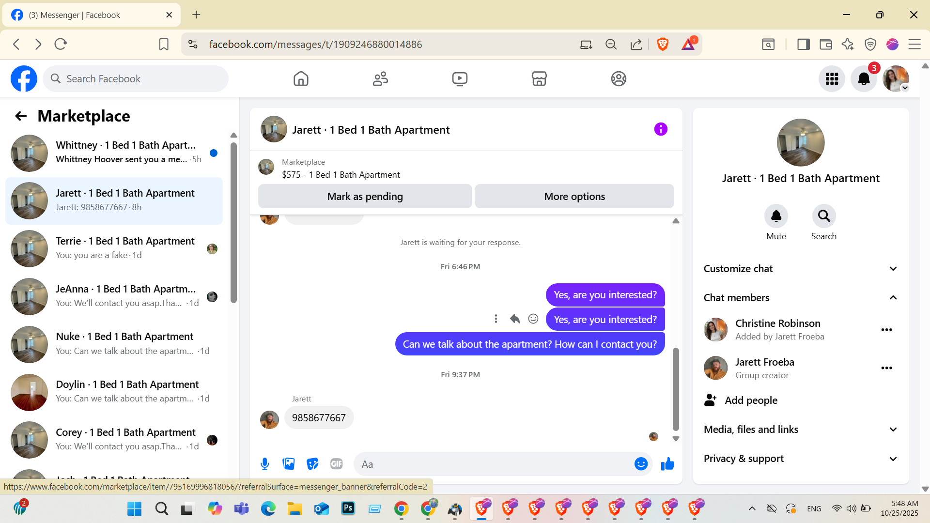The width and height of the screenshot is (930, 523).
Task: Mute the Jarett conversation
Action: coord(776,216)
